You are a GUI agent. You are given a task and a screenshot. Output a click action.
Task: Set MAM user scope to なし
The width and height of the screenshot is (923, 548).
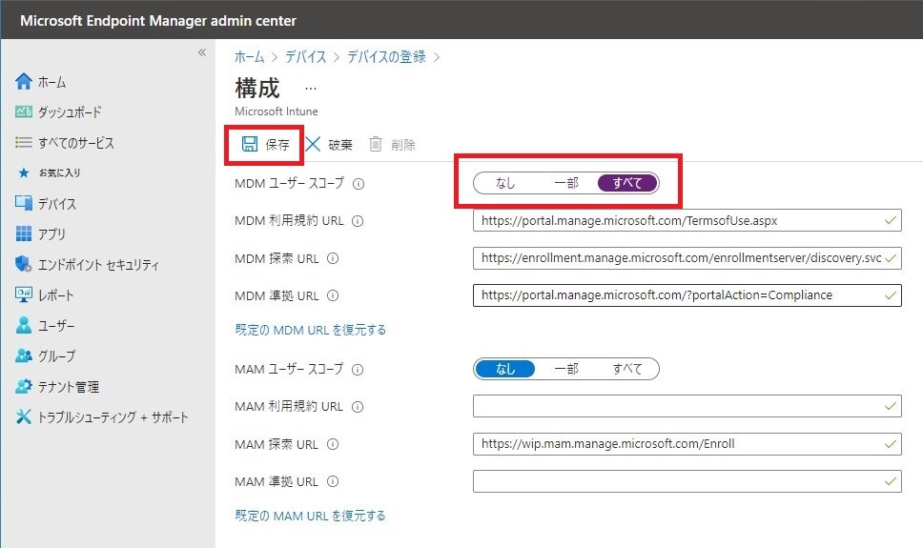pos(505,369)
